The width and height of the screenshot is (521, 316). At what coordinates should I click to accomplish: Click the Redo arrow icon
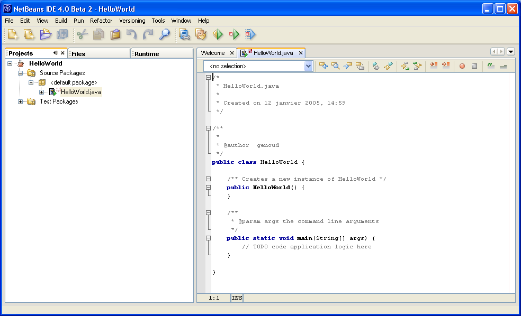[x=148, y=34]
